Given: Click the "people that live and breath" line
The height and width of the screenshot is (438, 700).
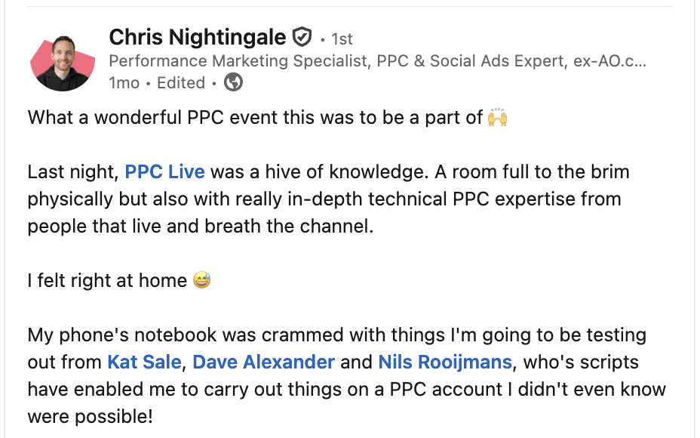Looking at the screenshot, I should pyautogui.click(x=200, y=227).
